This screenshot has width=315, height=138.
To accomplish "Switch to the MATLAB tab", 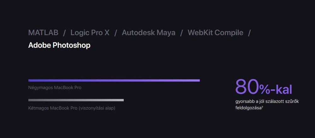I will pos(43,33).
